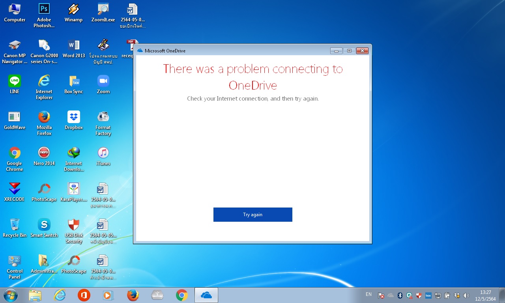
Task: Select the KaraPlayer desktop icon
Action: (74, 192)
